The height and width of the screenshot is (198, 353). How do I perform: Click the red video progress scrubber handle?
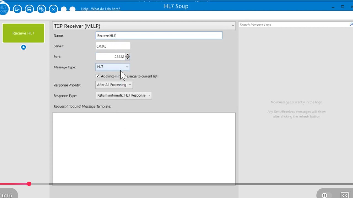coord(29,184)
